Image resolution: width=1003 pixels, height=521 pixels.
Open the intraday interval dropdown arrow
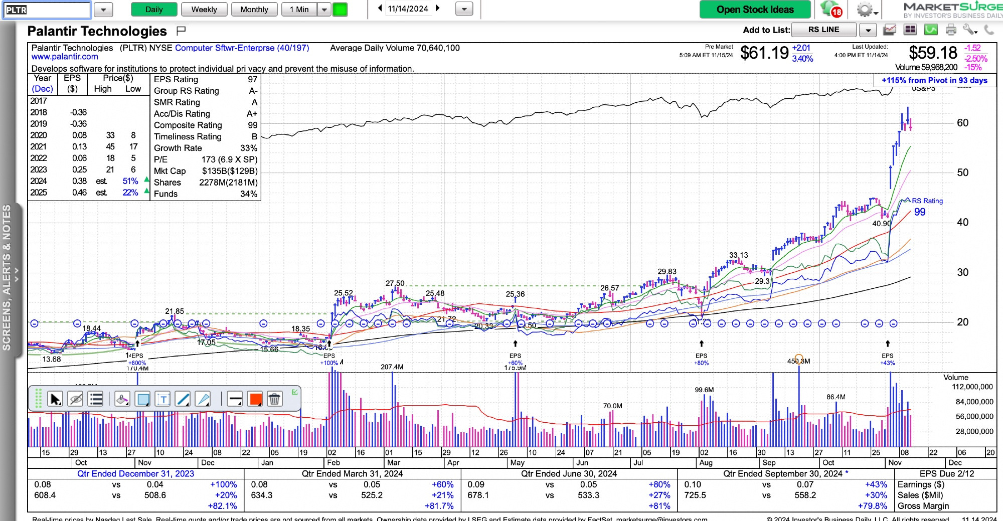point(324,10)
